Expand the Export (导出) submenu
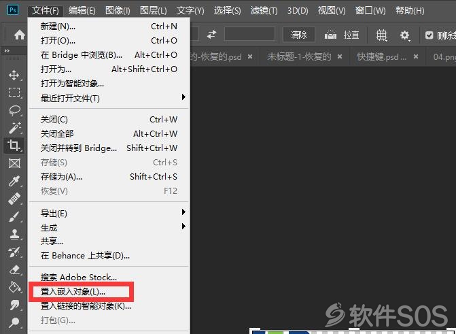The width and height of the screenshot is (456, 334). [x=109, y=213]
